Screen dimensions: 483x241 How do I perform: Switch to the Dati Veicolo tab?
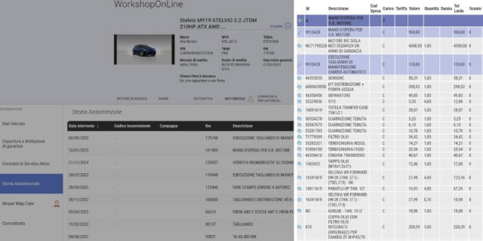[x=235, y=99]
